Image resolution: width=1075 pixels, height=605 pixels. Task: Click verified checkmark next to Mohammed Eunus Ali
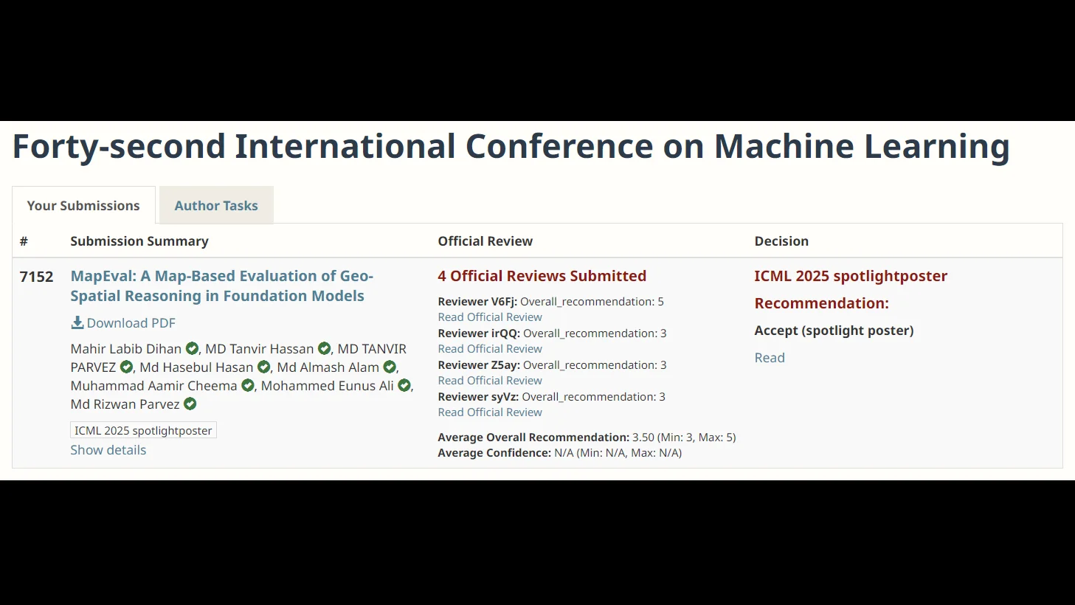point(404,385)
